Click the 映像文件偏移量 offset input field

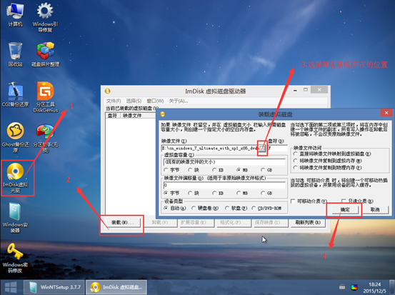pyautogui.click(x=224, y=185)
